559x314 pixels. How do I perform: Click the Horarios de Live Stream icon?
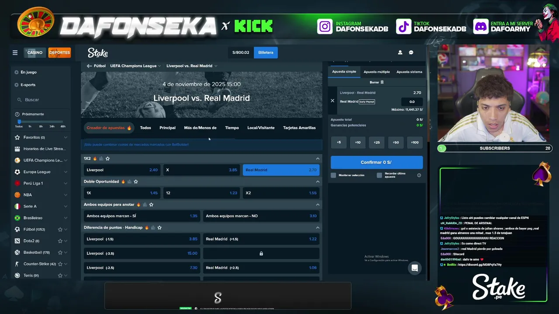17,149
